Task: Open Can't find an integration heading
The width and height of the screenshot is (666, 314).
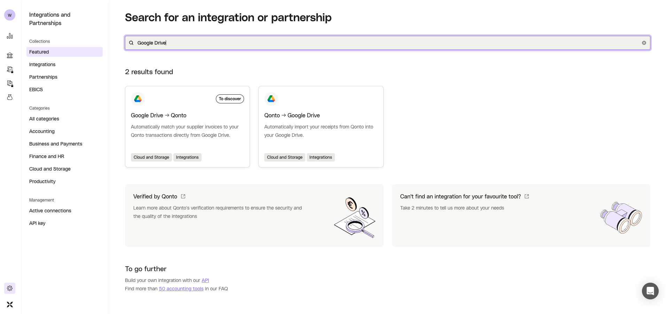Action: coord(460,196)
